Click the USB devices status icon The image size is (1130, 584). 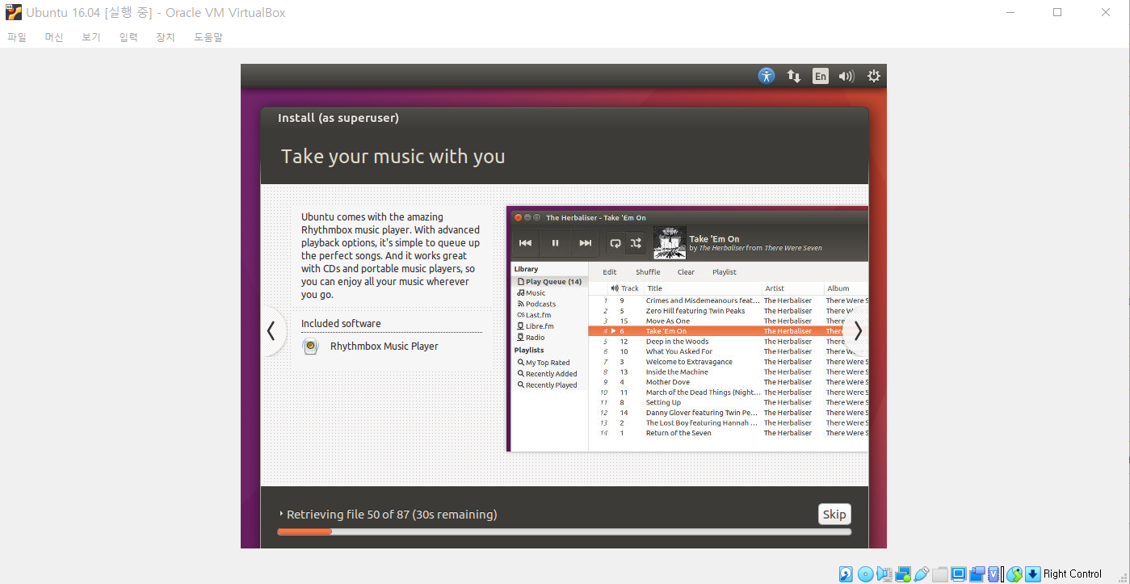[922, 574]
